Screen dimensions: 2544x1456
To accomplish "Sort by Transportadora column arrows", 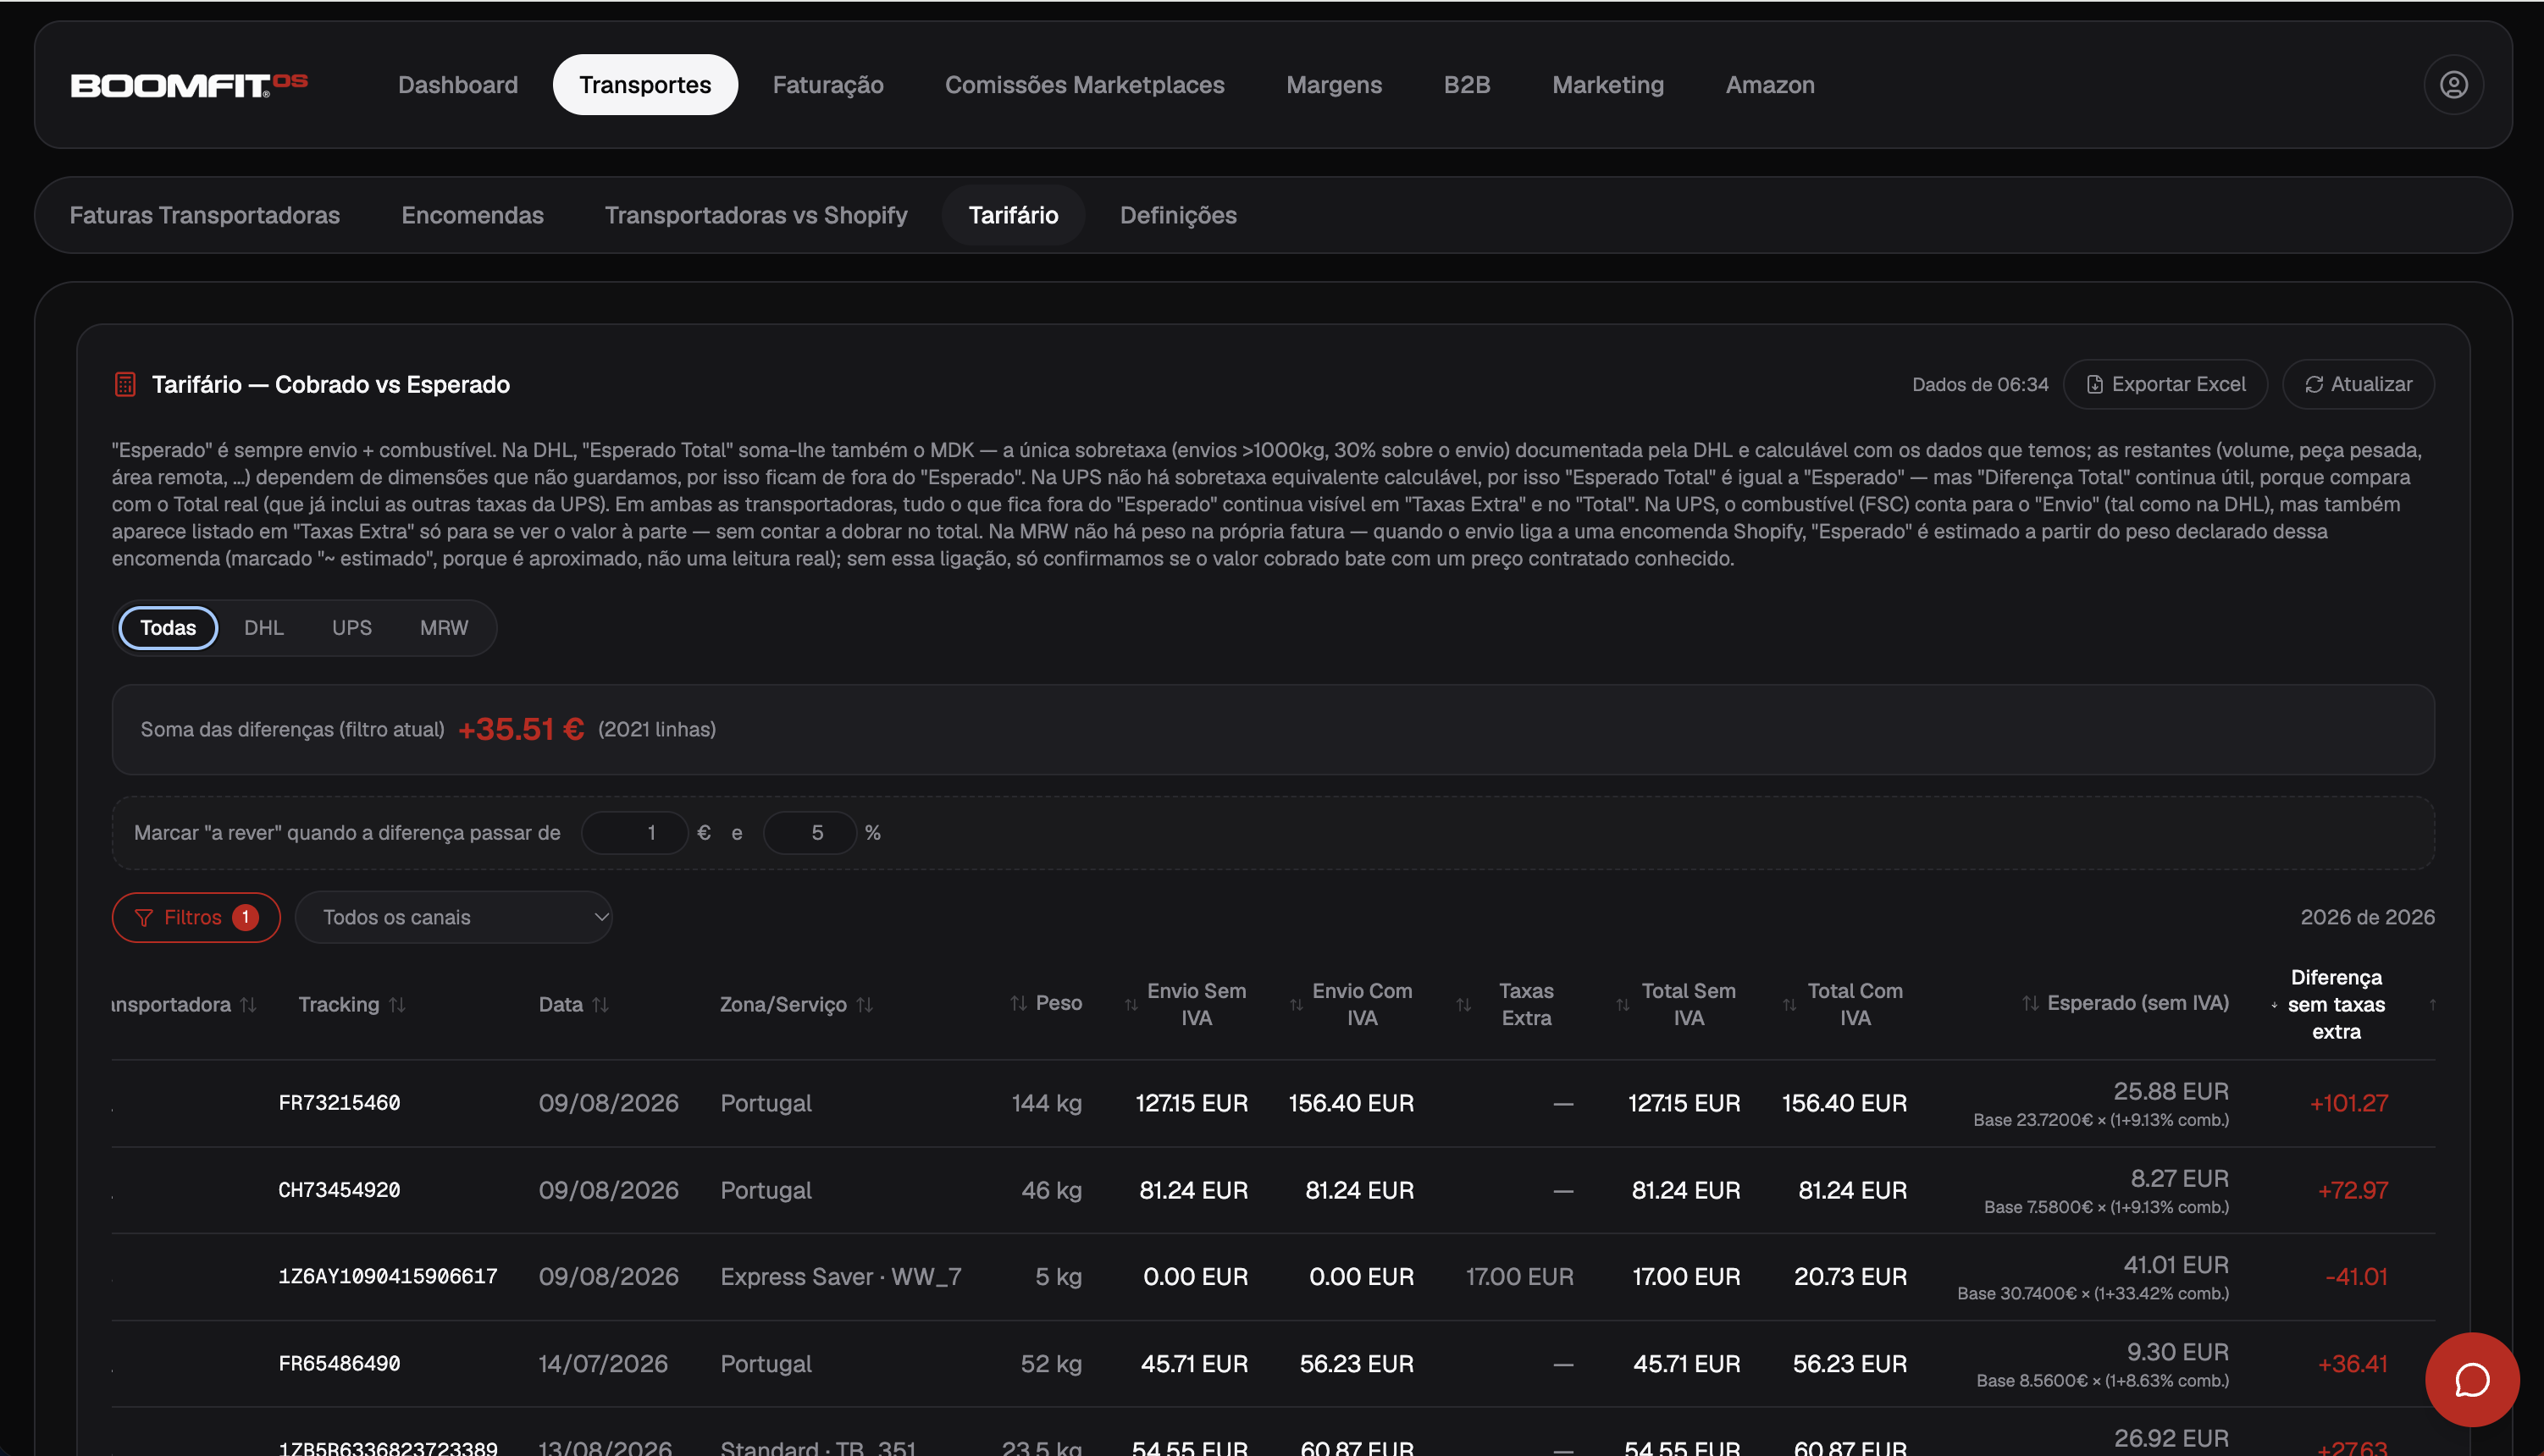I will [x=248, y=1004].
